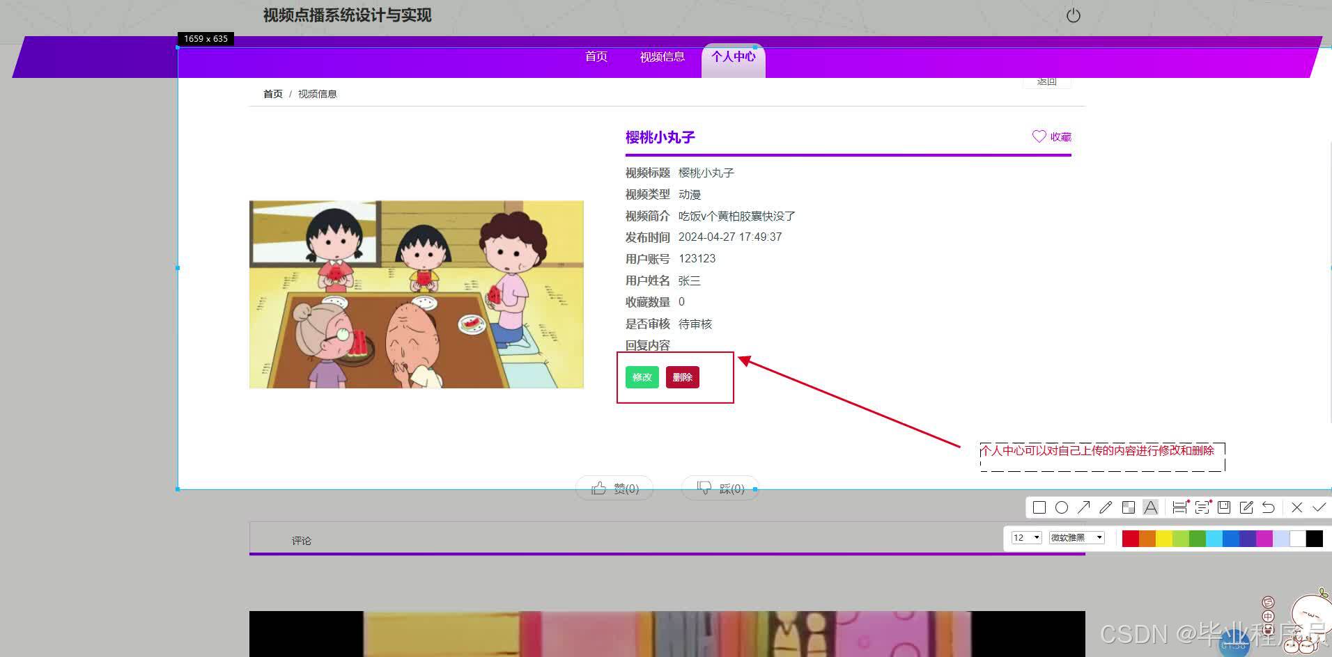The width and height of the screenshot is (1332, 657).
Task: Undo the last annotation
Action: (x=1269, y=507)
